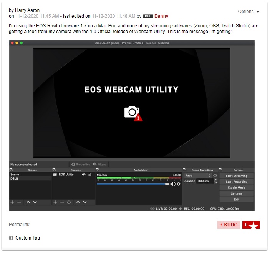270x253 pixels.
Task: Click the Start Streaming button
Action: 236,176
